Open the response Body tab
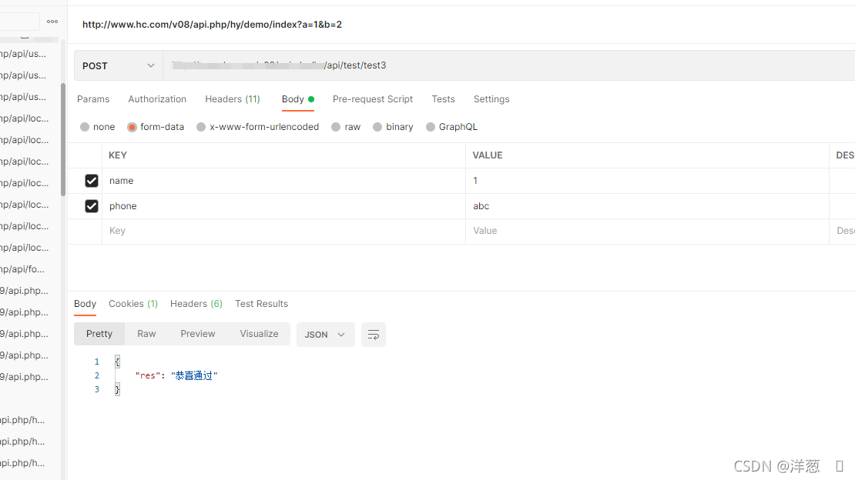The width and height of the screenshot is (855, 480). point(85,304)
